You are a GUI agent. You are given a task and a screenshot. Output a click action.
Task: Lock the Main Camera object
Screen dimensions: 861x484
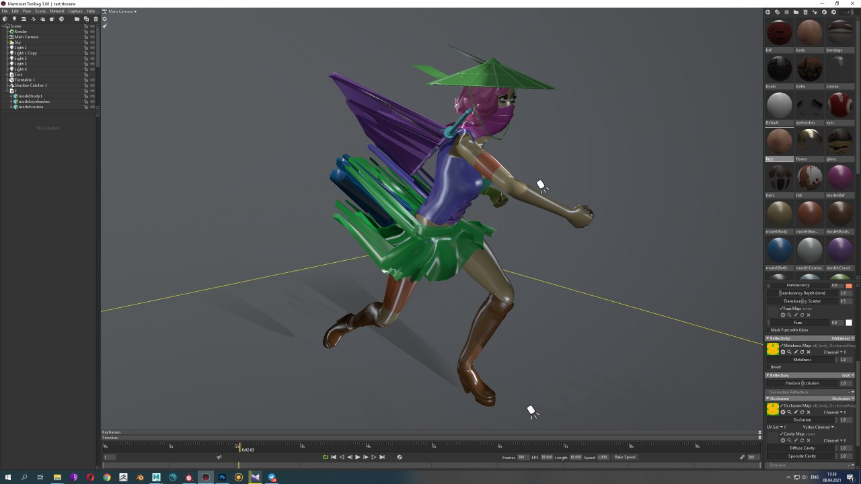pyautogui.click(x=86, y=37)
